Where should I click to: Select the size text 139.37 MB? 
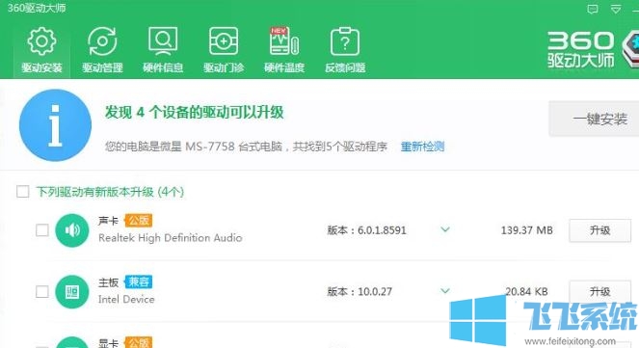pyautogui.click(x=526, y=230)
